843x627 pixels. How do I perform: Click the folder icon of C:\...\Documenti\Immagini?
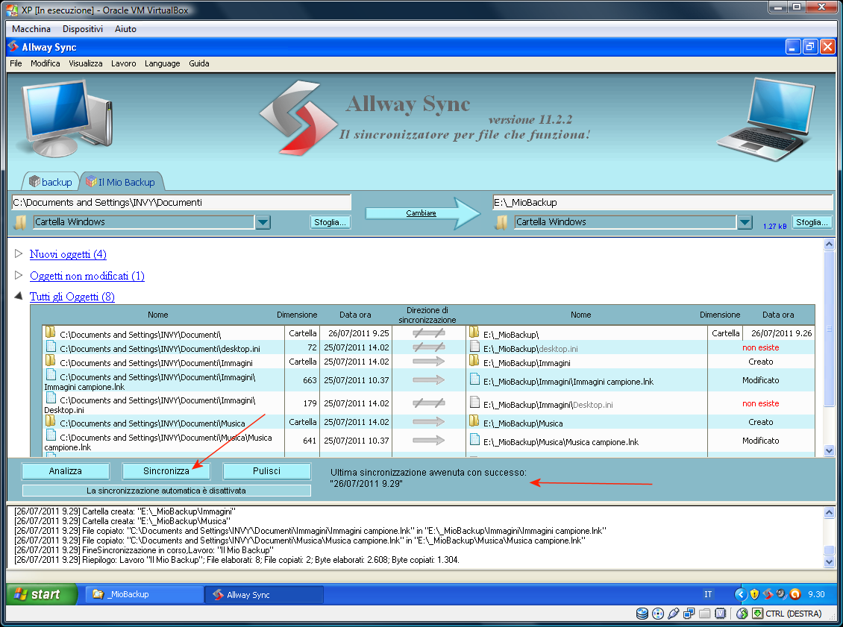[51, 361]
